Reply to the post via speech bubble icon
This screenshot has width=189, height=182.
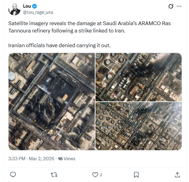tap(13, 175)
